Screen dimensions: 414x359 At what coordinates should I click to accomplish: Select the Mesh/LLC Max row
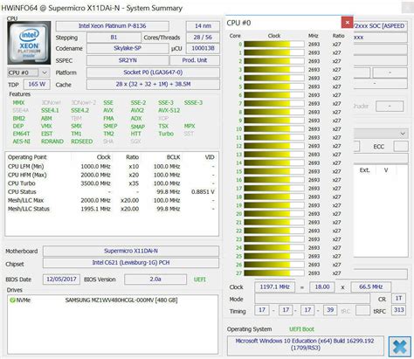pos(112,200)
